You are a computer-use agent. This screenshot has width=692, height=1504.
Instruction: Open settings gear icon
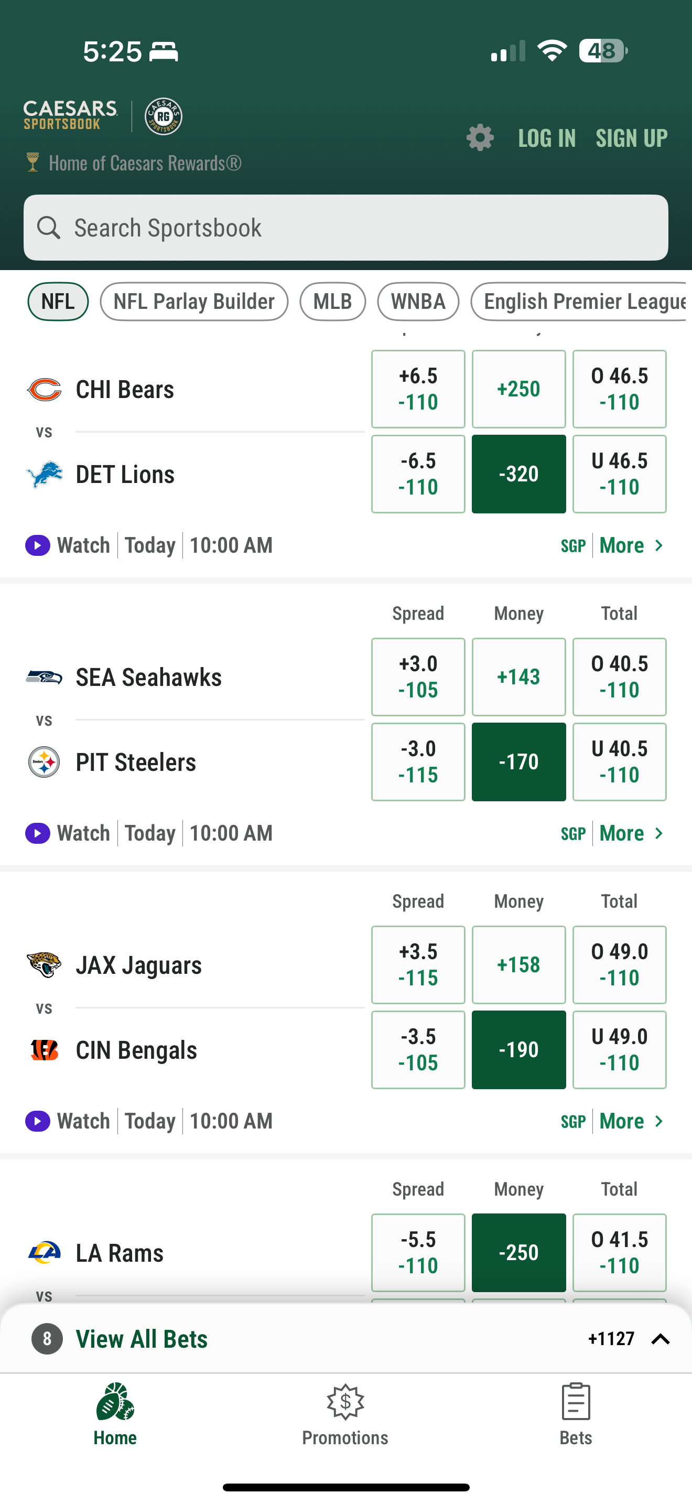480,138
